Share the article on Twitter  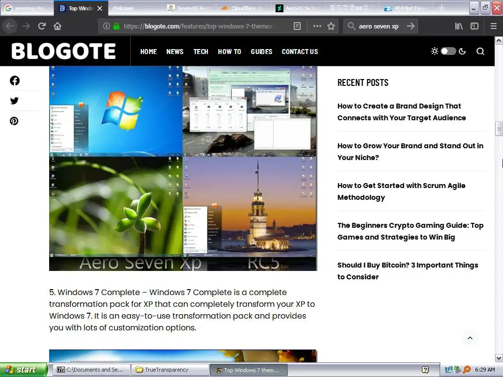coord(14,101)
